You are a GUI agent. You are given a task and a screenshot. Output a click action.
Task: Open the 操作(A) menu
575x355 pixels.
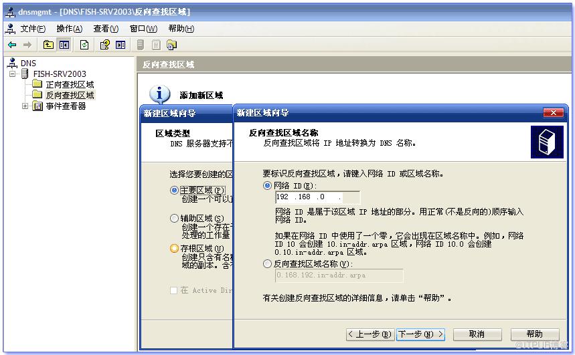pos(70,29)
